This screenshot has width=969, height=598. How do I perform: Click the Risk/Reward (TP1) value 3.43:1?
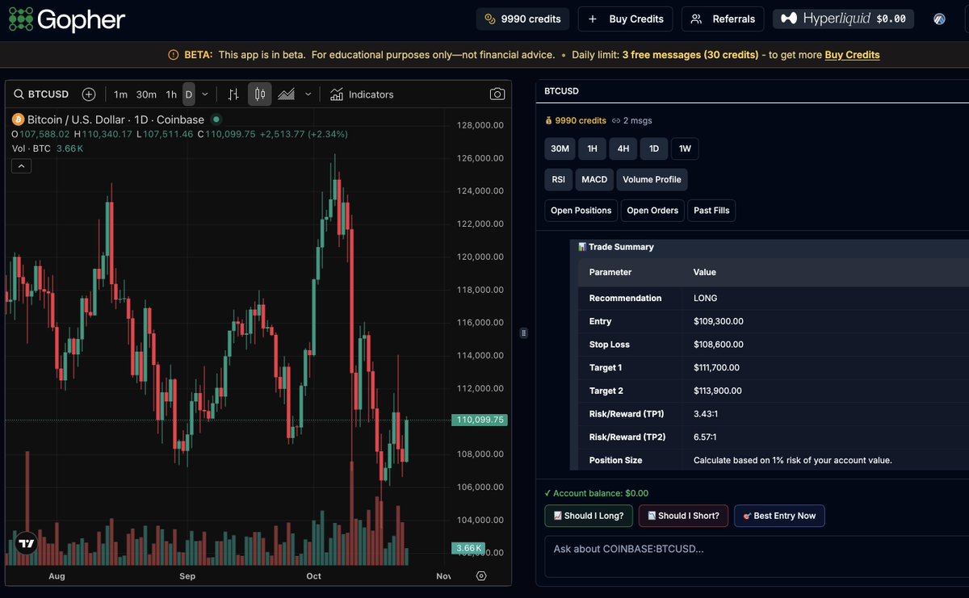point(705,414)
